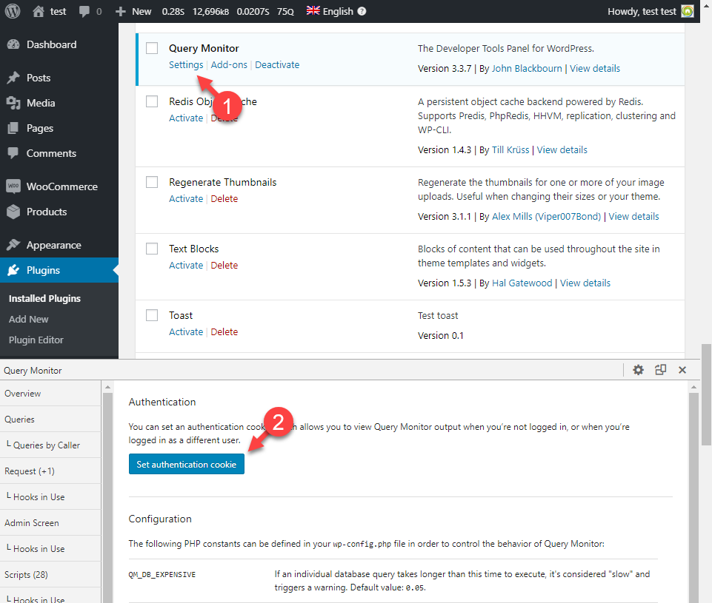Click Query Monitor content scroll up arrow
Screen dimensions: 712x603
click(x=693, y=387)
